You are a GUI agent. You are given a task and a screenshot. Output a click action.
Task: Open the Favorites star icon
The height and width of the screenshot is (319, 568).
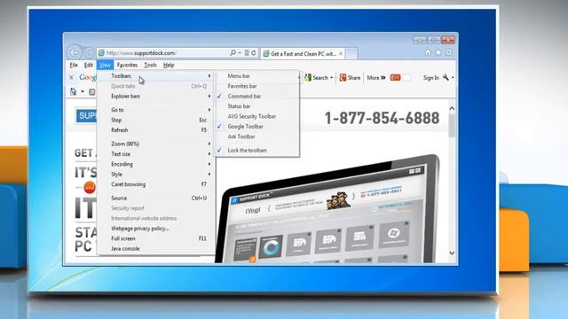[438, 52]
